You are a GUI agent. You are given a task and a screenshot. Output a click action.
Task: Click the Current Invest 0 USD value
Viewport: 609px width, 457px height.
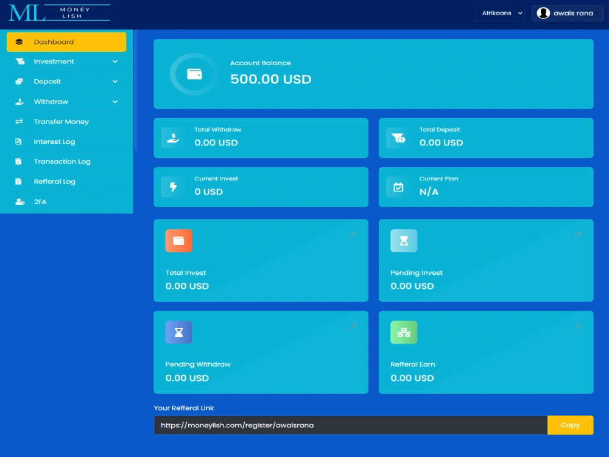tap(208, 192)
